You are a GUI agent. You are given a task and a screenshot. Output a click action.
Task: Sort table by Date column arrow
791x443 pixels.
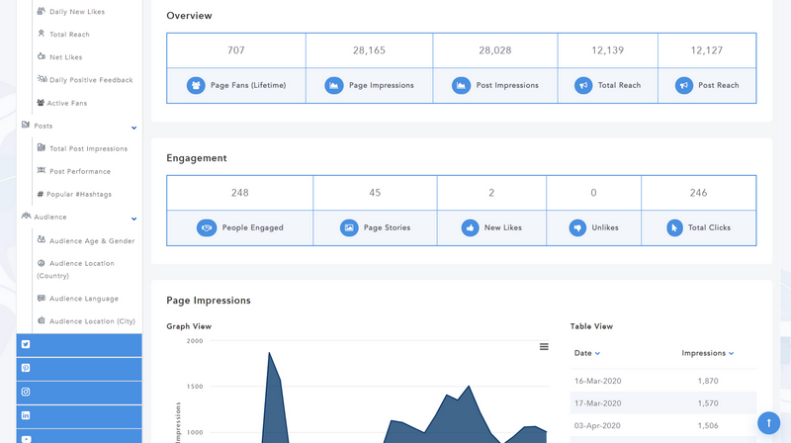597,353
